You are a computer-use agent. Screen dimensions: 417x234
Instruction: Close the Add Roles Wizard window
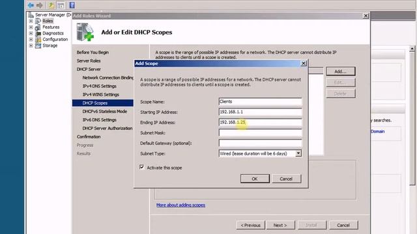(366, 16)
